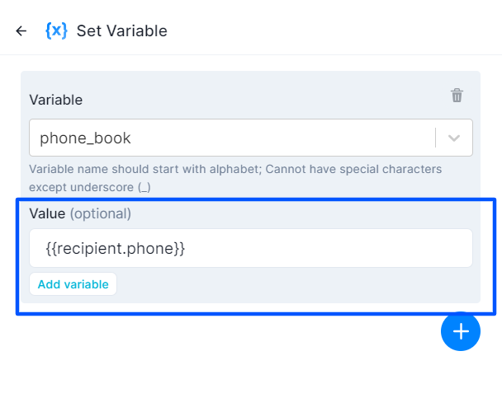This screenshot has height=412, width=502.
Task: Open the phone_book variable selector
Action: (231, 138)
